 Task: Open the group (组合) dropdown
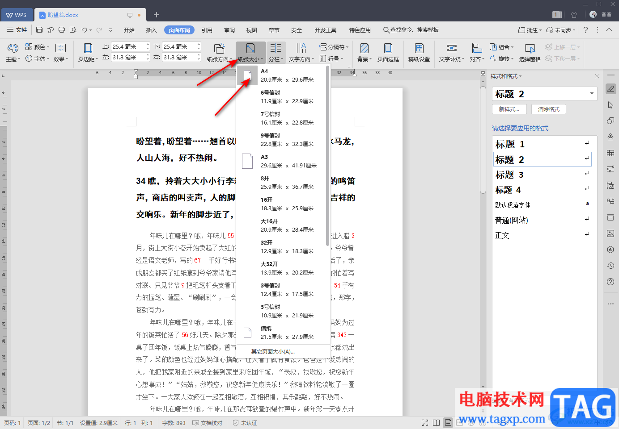(502, 47)
